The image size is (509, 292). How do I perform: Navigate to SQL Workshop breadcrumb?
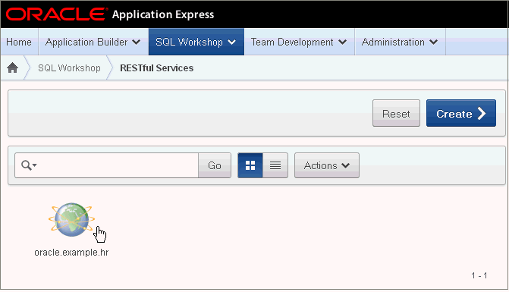69,68
